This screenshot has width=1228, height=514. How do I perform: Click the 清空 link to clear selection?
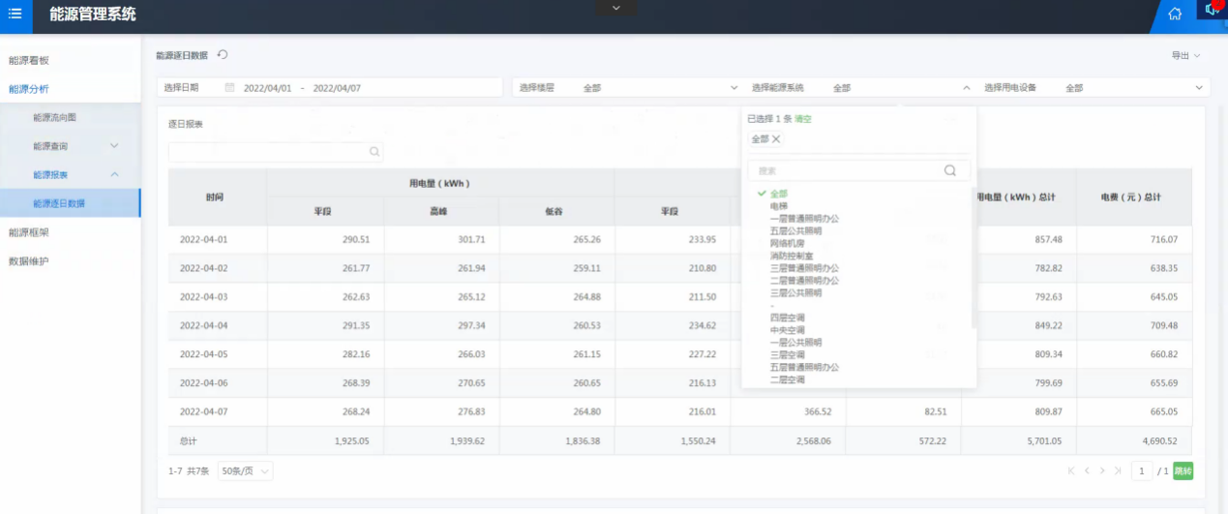802,118
